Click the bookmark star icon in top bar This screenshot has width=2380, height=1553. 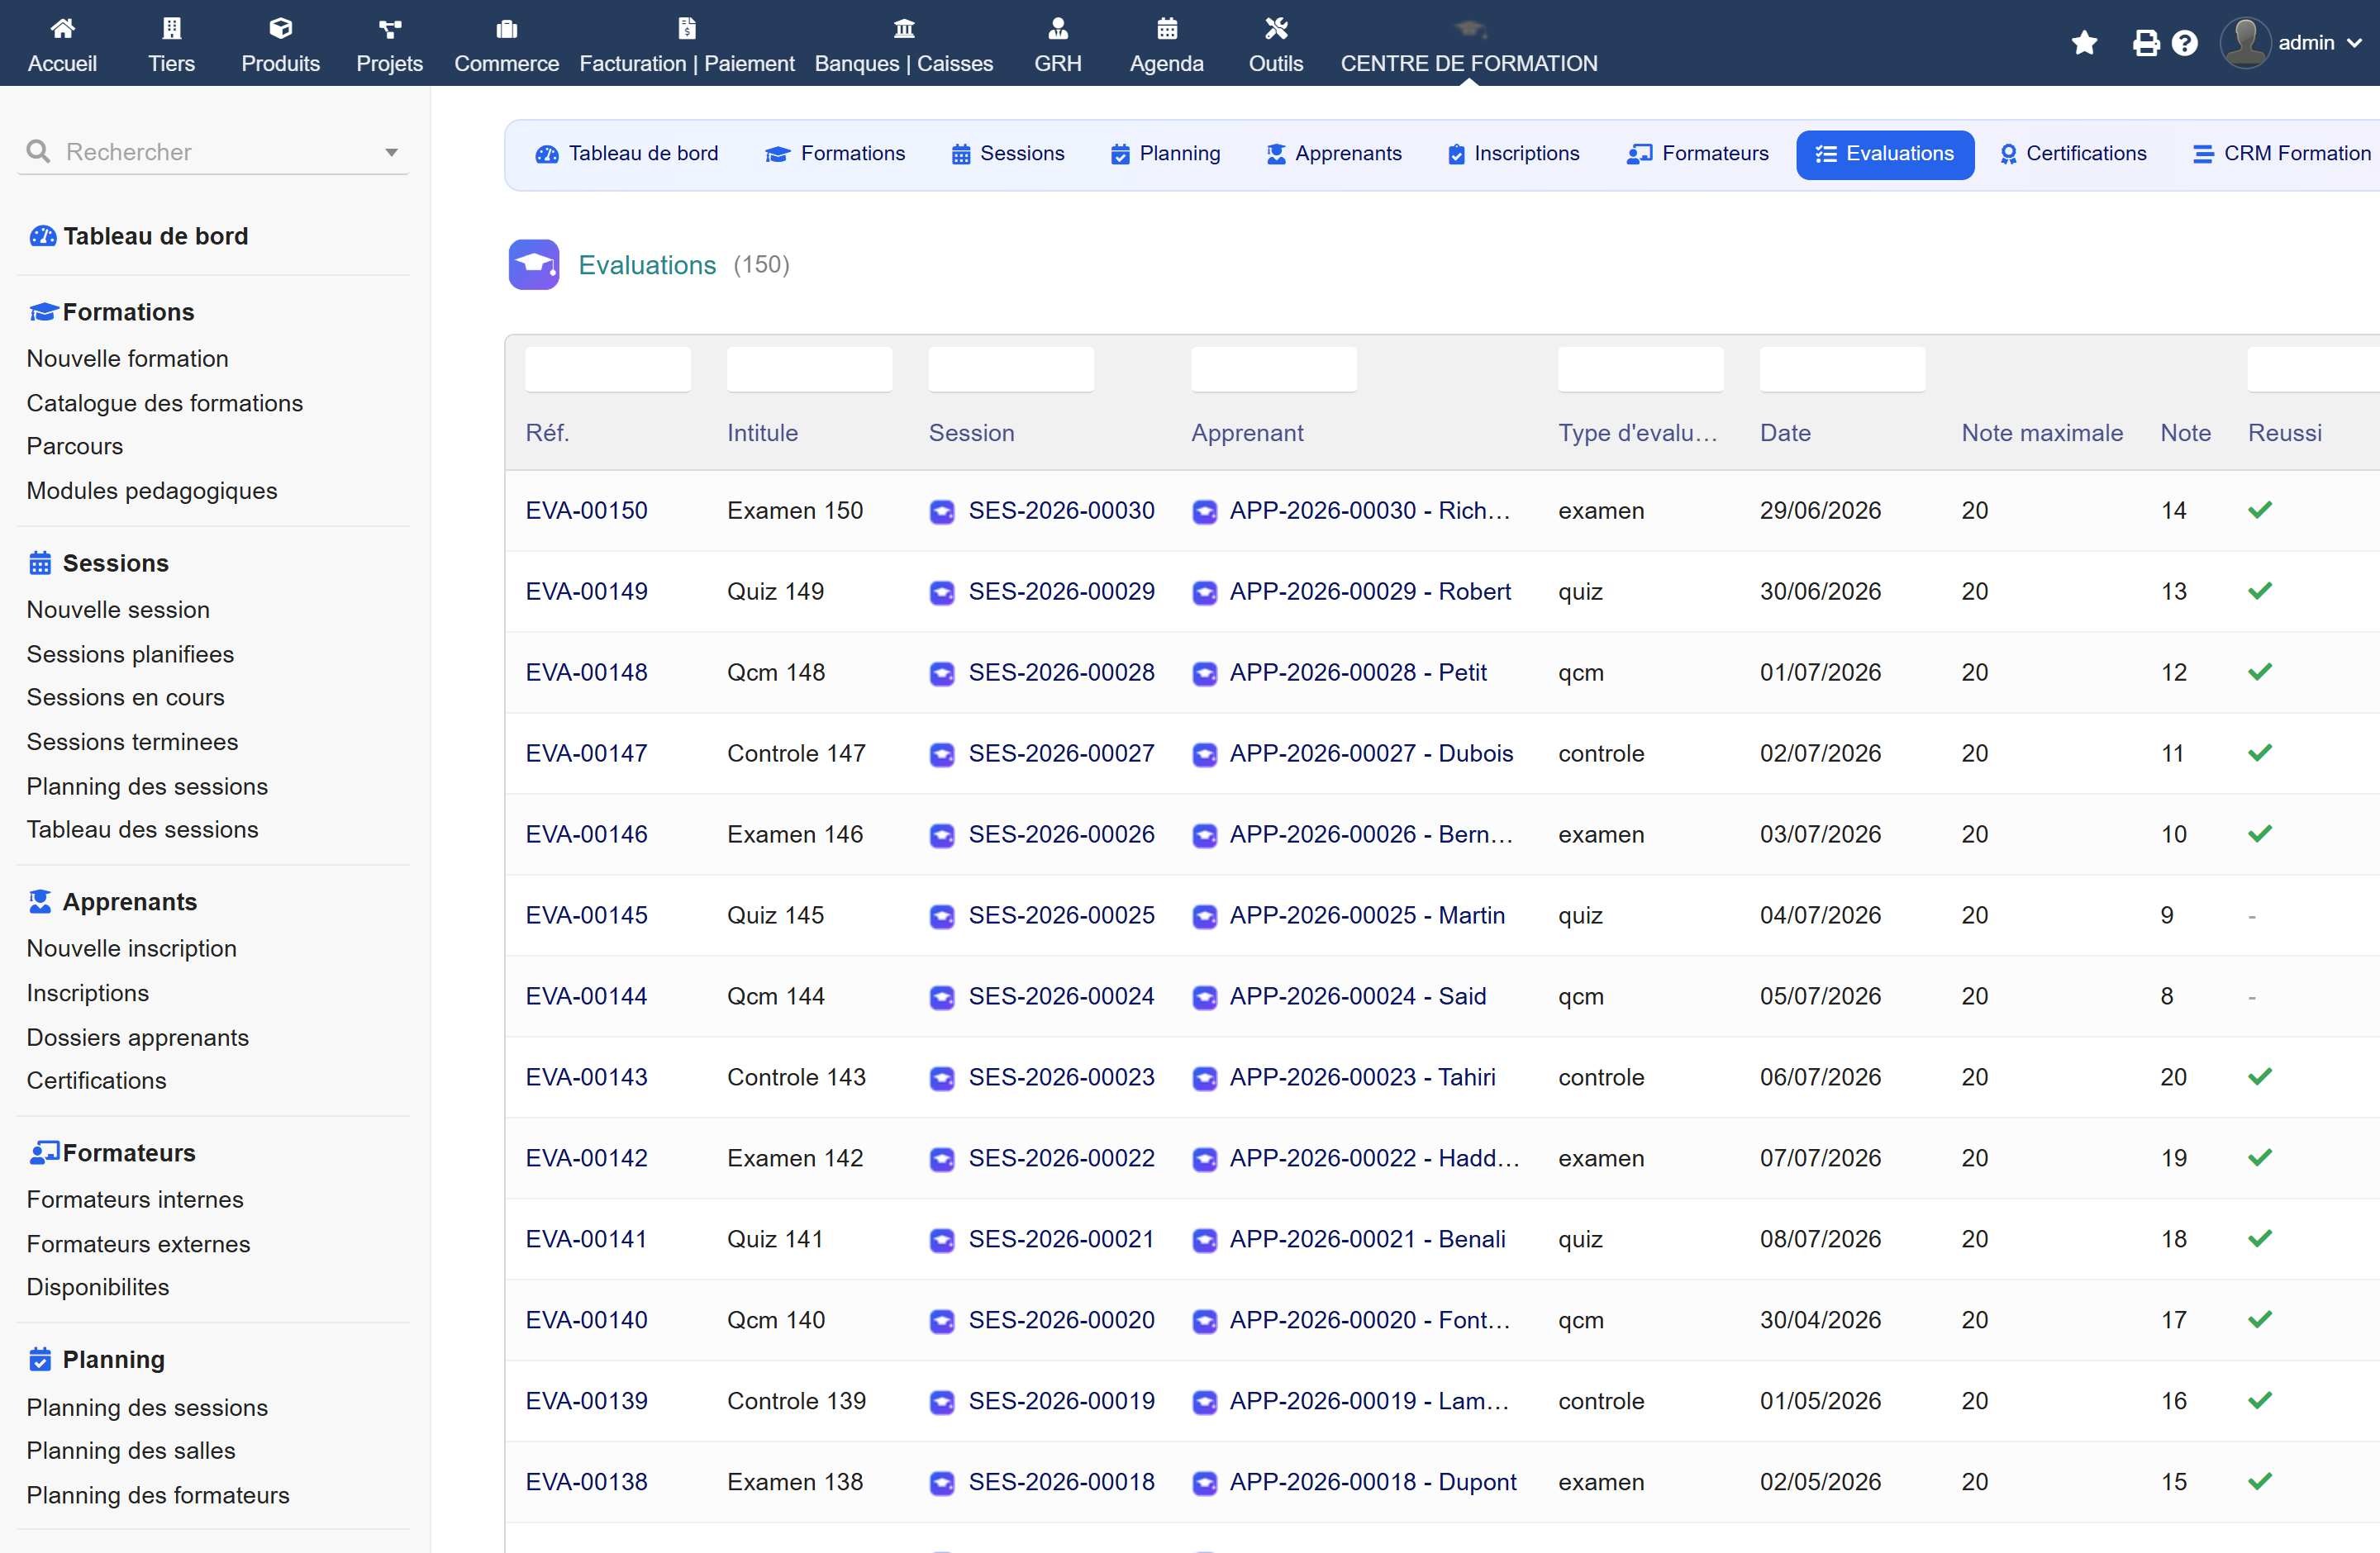pos(2084,43)
